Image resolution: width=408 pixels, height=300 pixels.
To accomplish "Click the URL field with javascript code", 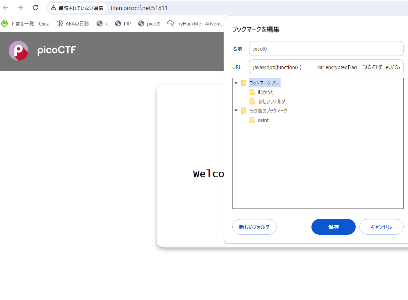I will (326, 67).
